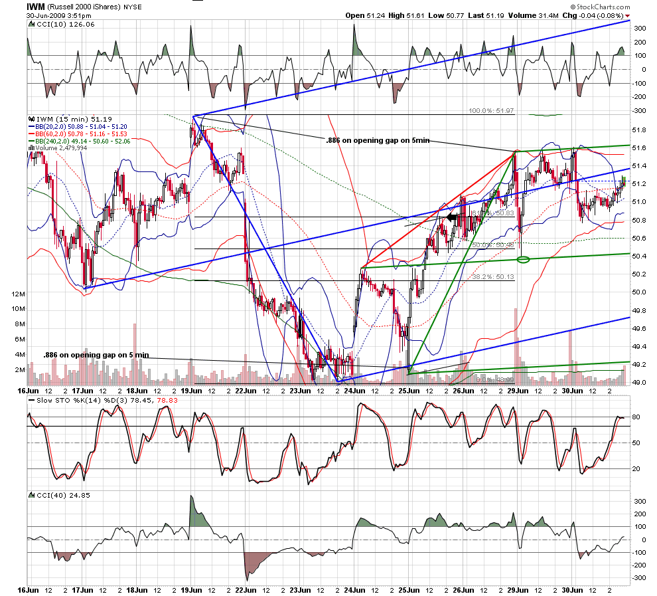Click the green circle annotation near 50.4

[524, 260]
